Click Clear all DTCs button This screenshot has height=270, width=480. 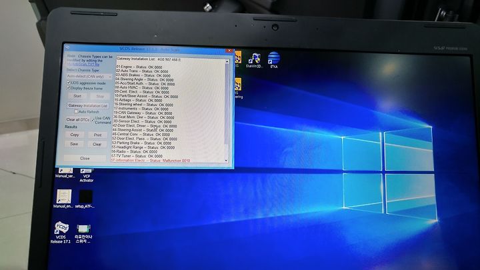point(77,120)
